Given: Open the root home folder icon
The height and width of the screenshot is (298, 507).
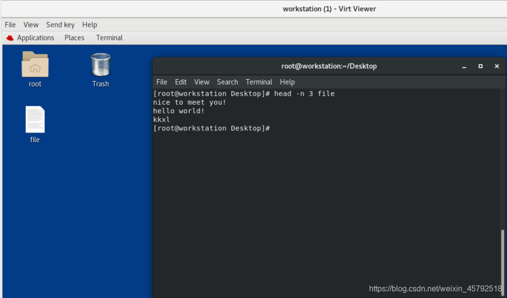Looking at the screenshot, I should coord(35,64).
